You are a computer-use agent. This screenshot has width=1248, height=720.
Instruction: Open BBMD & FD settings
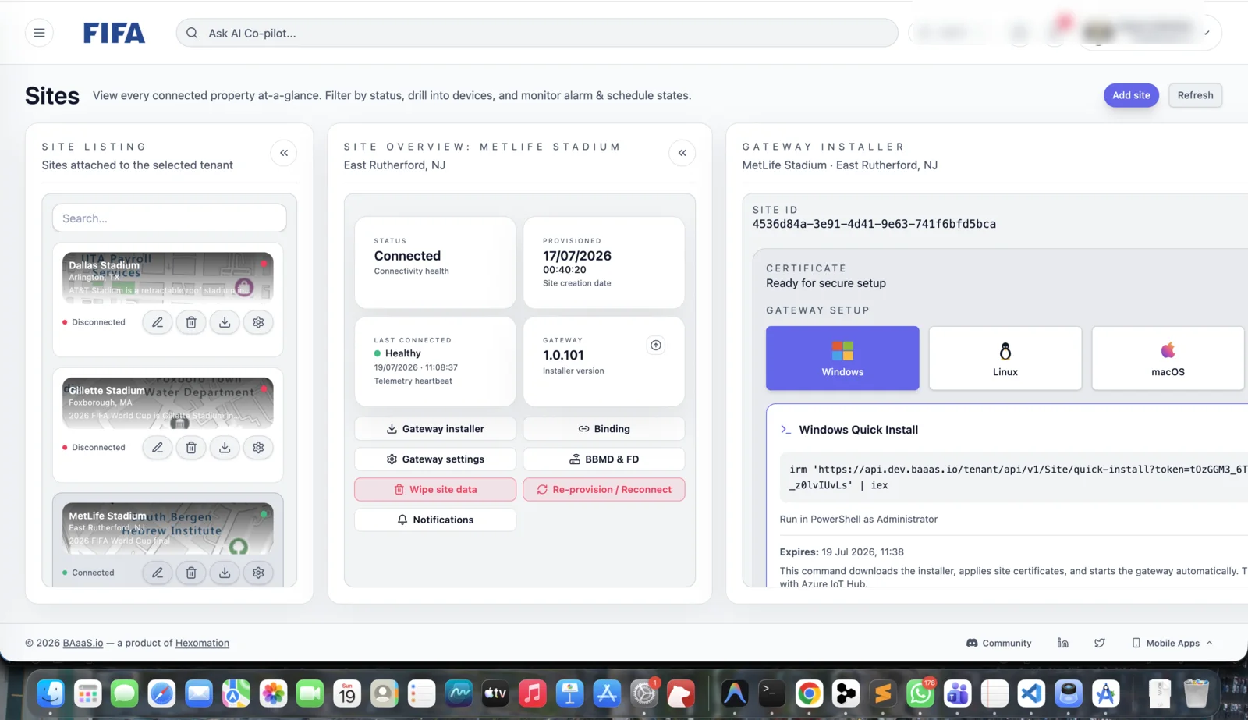coord(604,459)
